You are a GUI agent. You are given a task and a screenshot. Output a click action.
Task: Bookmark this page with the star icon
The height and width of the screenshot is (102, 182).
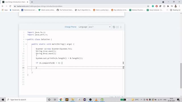click(148, 6)
